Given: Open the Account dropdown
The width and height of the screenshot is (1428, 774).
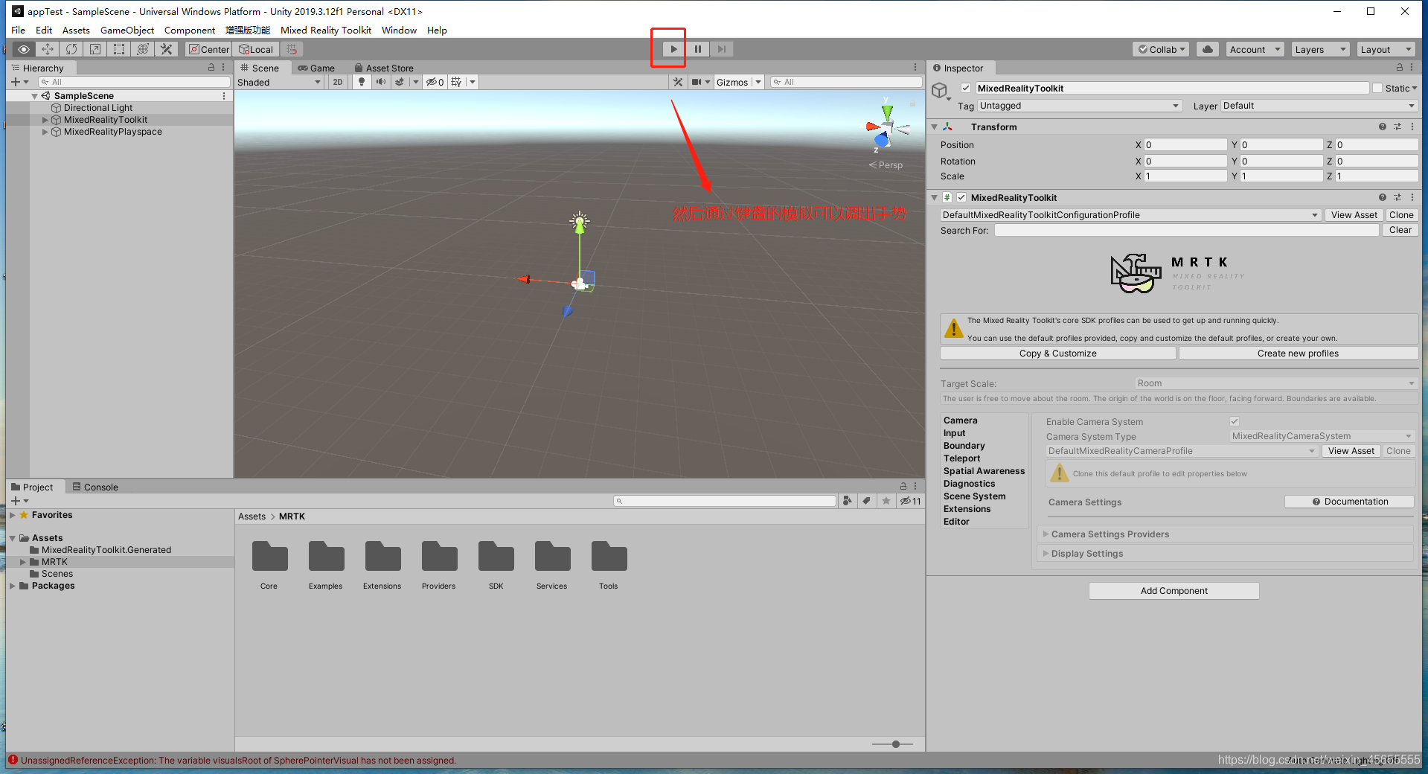Looking at the screenshot, I should click(x=1255, y=49).
